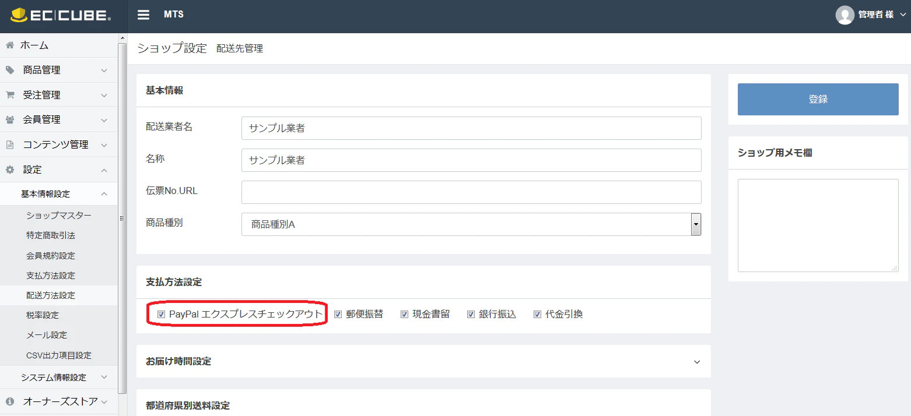The image size is (911, 416).
Task: Click into the 名称 field
Action: tap(471, 160)
